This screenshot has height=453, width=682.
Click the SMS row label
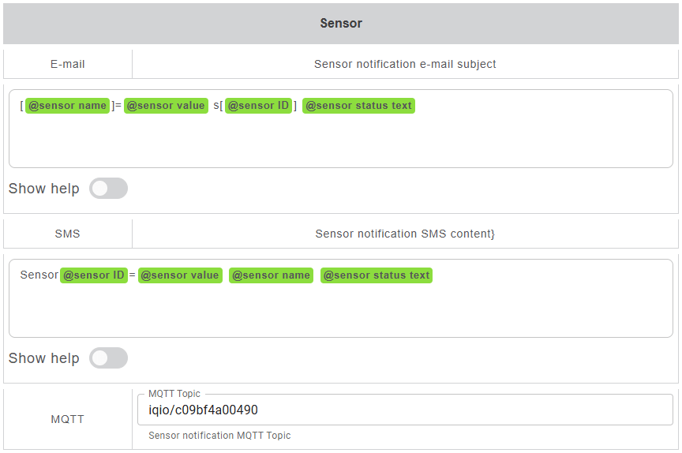pyautogui.click(x=68, y=234)
